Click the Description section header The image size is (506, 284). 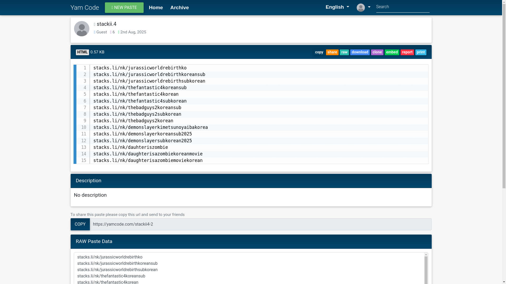[x=251, y=181]
